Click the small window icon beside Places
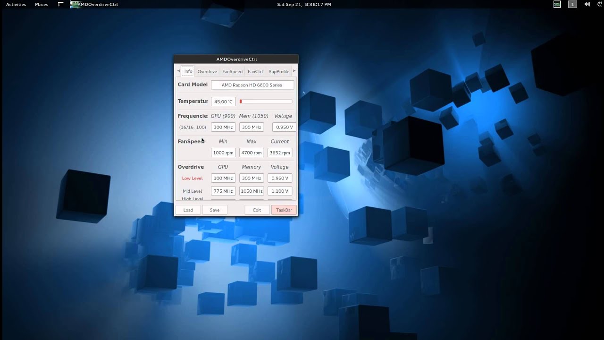Viewport: 604px width, 340px height. click(x=60, y=4)
